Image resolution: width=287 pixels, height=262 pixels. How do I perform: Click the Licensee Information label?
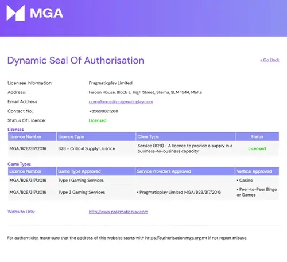pos(30,83)
